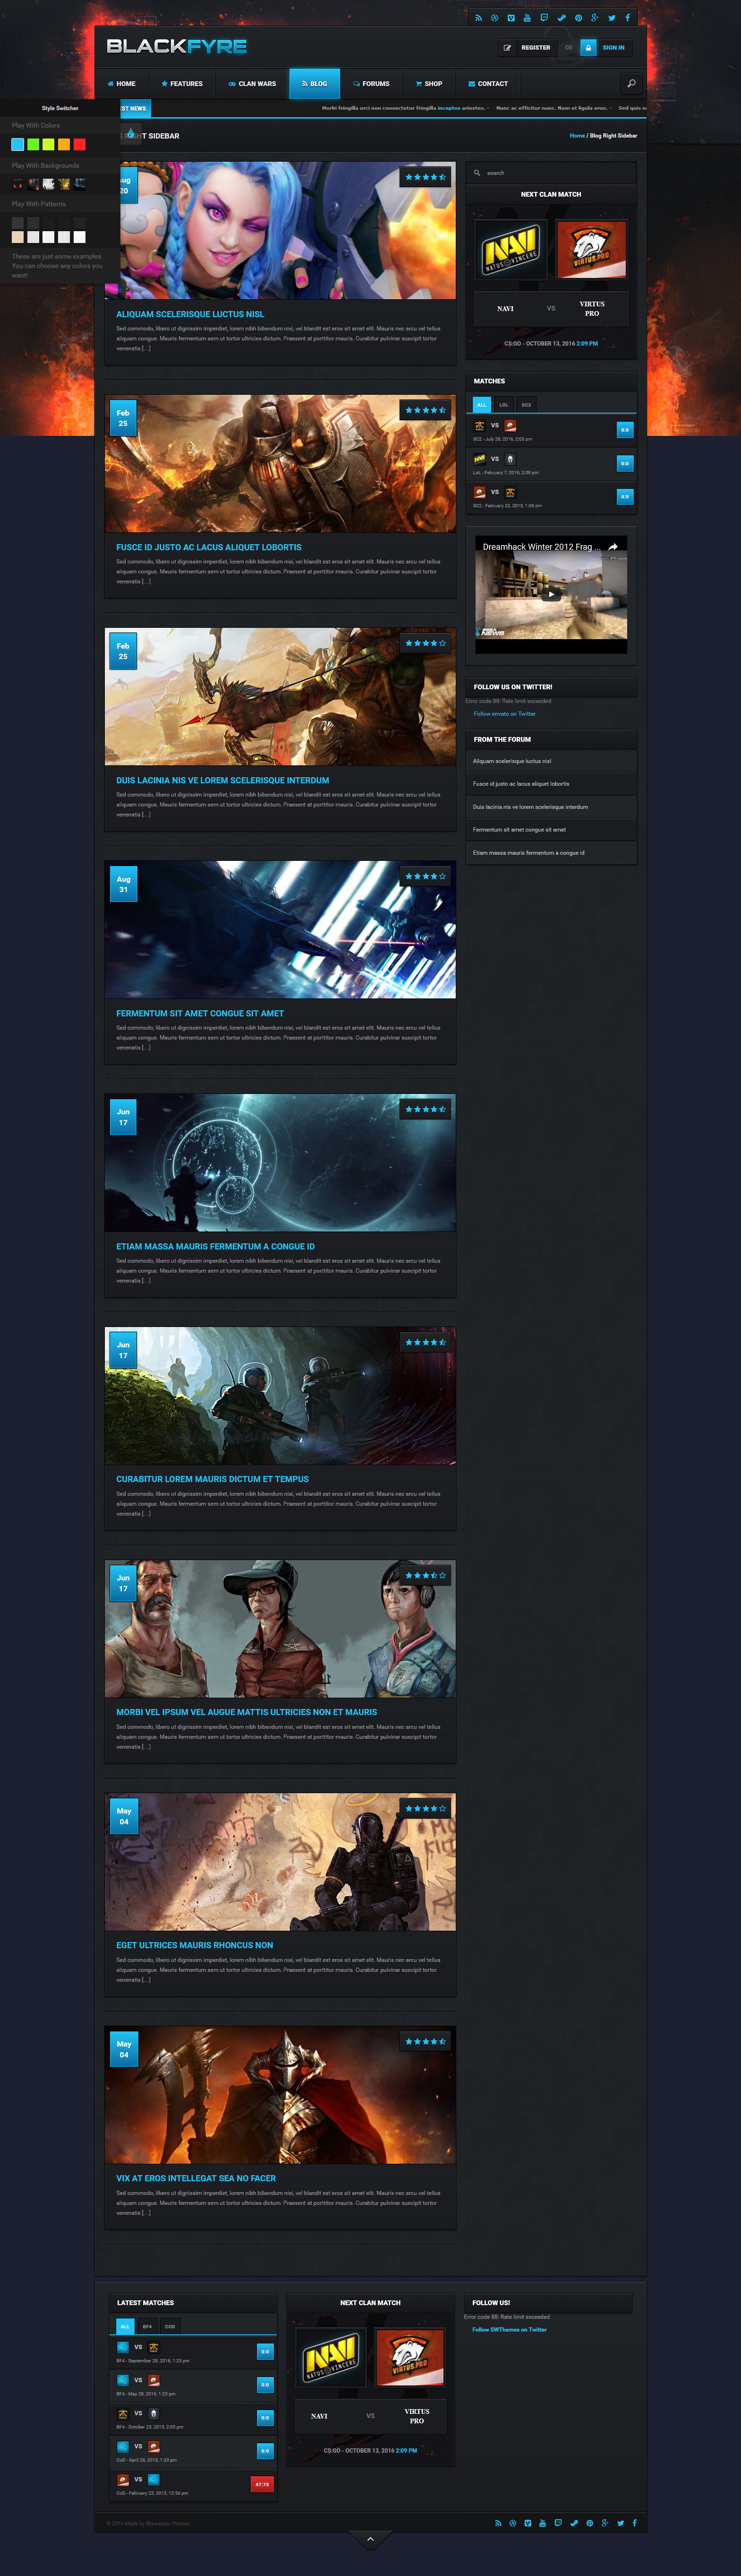741x2576 pixels.
Task: Open the Dribbble icon in the top bar
Action: coord(494,18)
